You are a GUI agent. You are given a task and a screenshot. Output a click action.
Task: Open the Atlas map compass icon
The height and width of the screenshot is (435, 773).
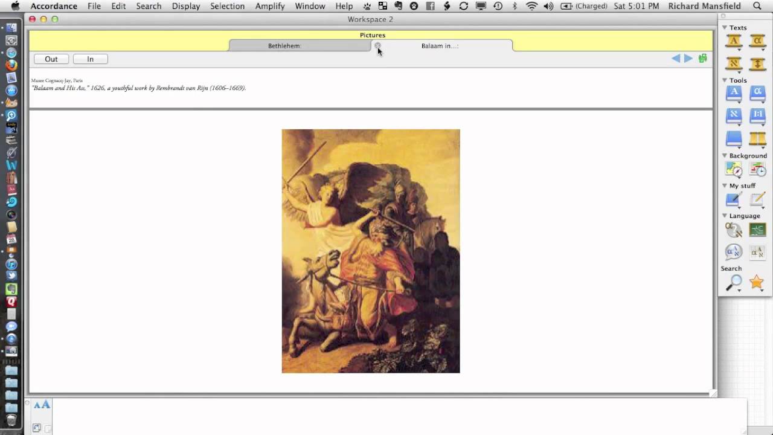734,169
